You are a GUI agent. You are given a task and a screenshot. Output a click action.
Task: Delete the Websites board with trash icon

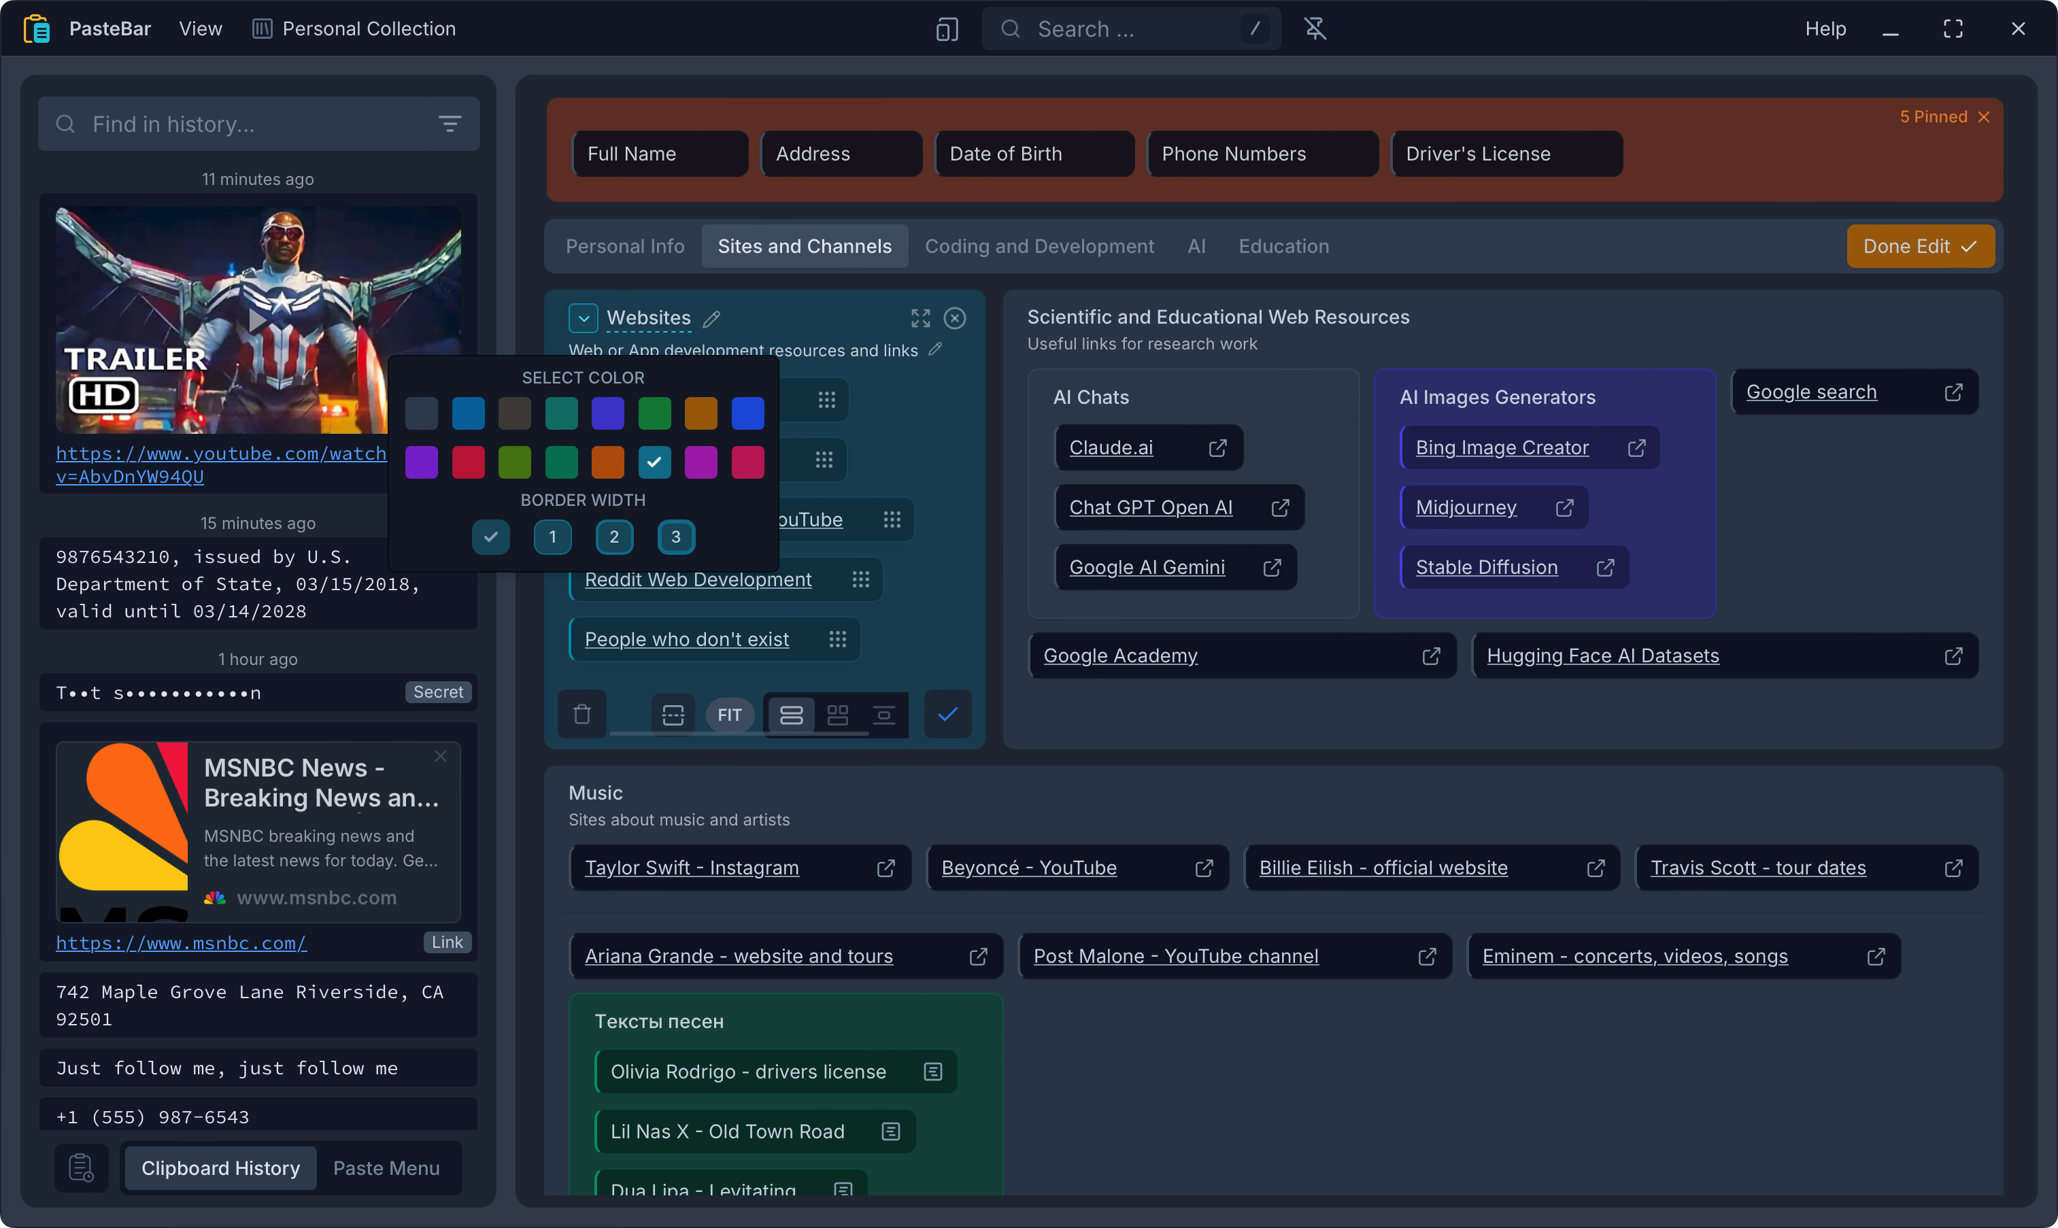(x=581, y=714)
